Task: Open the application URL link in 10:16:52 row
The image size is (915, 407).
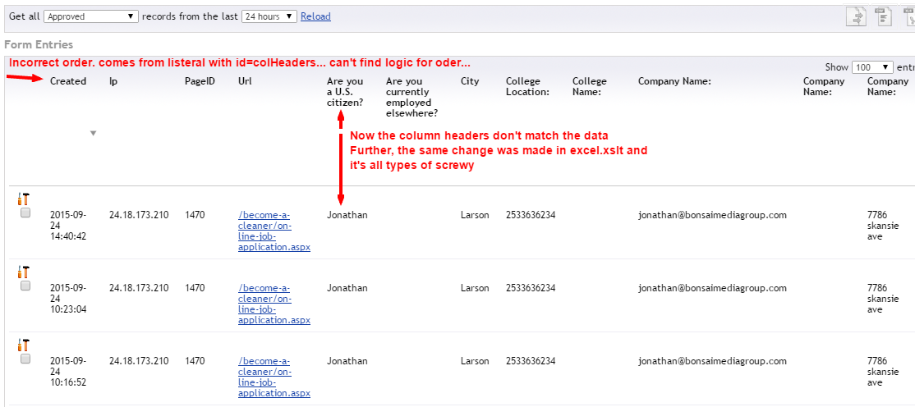Action: point(274,377)
